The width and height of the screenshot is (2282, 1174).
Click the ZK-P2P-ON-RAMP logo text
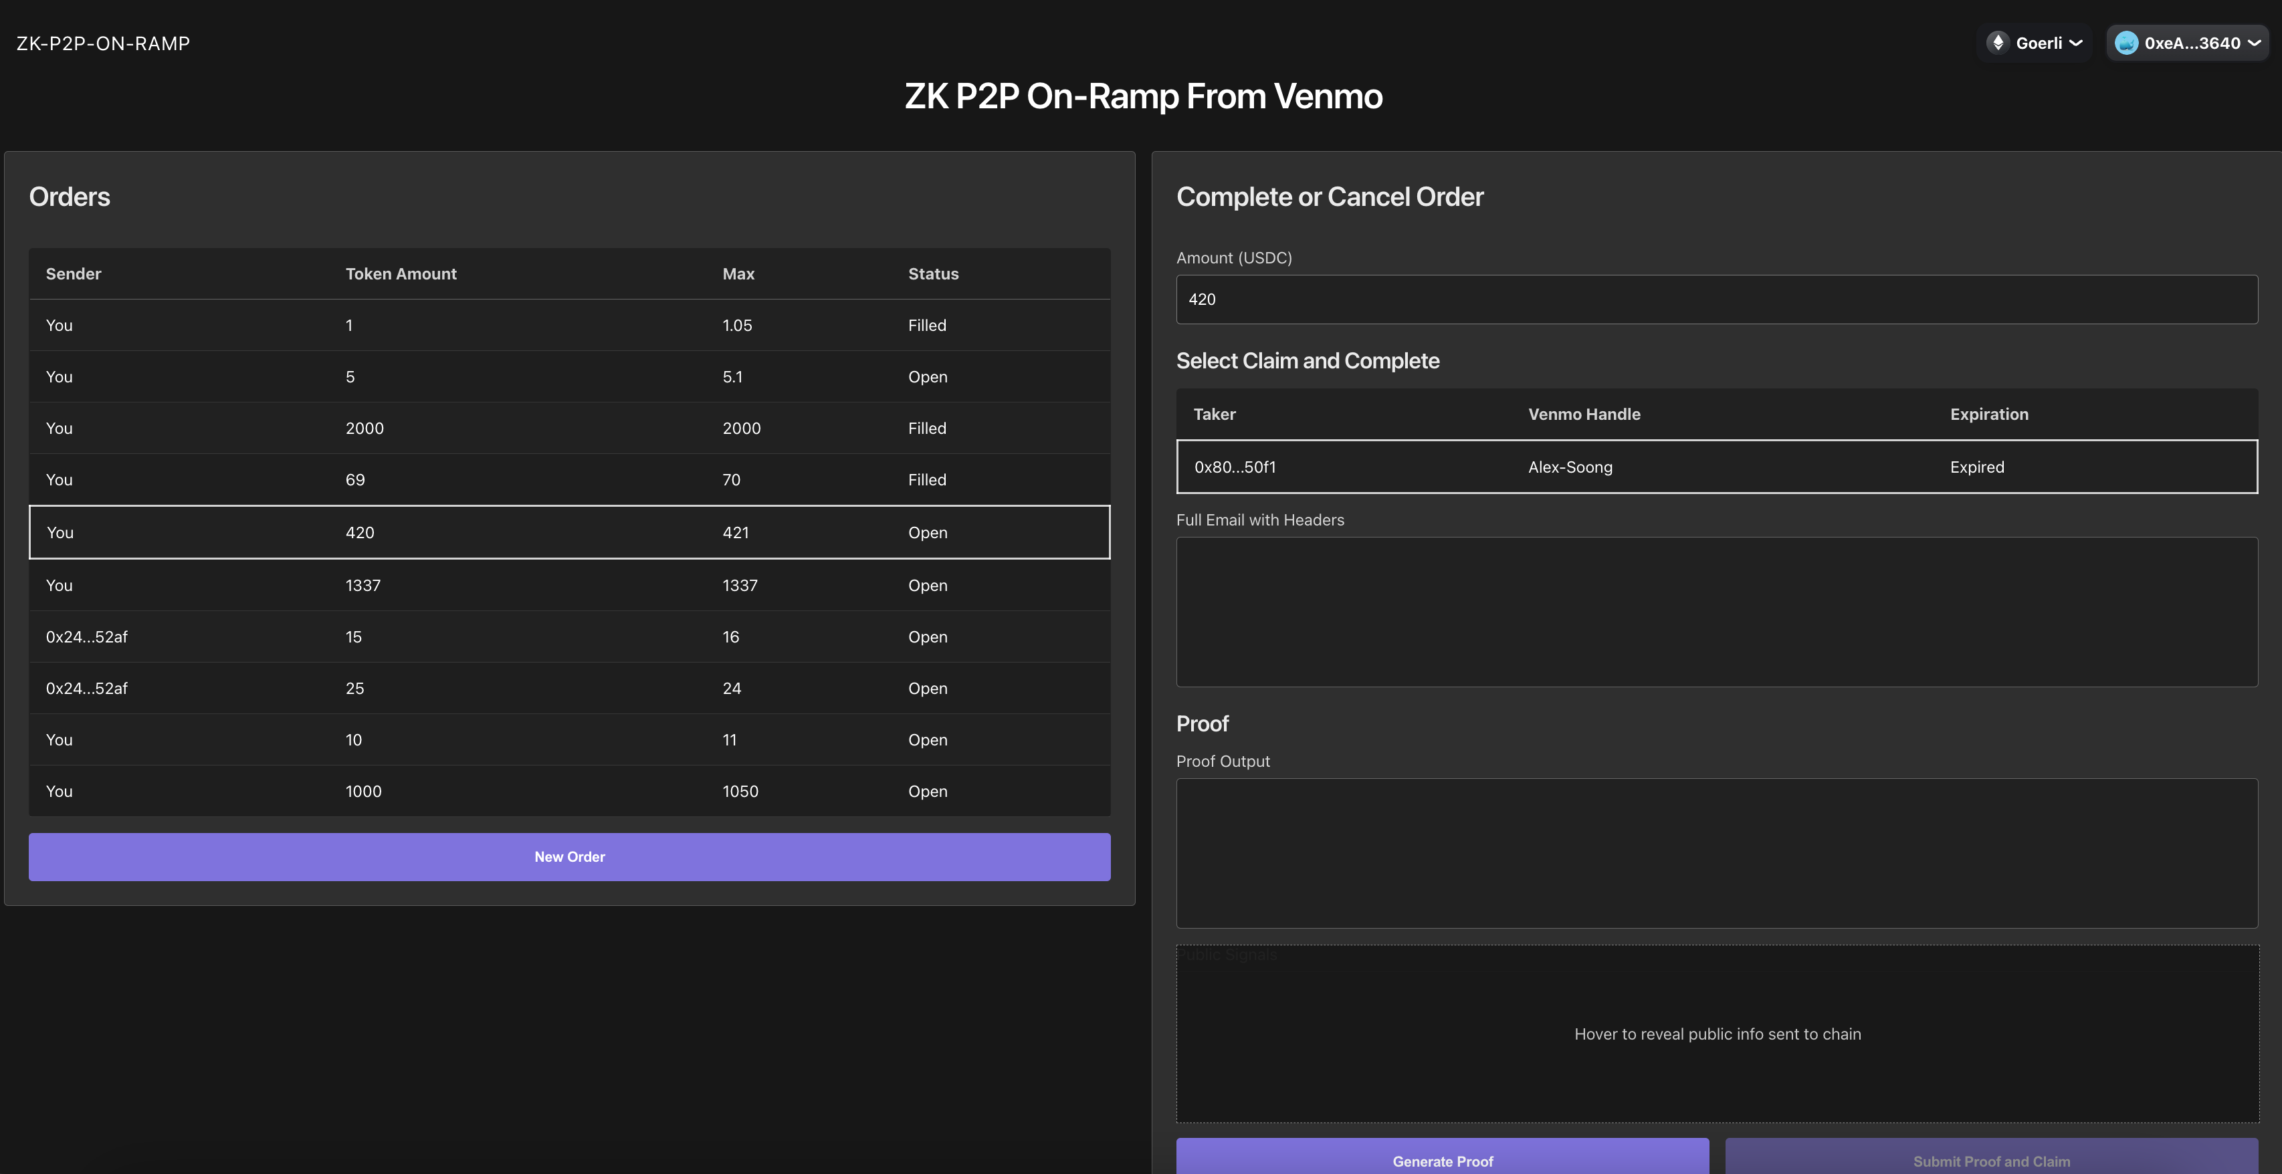(x=103, y=43)
